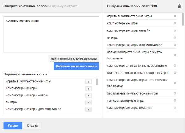Focus the keyword entry text area
This screenshot has width=185, height=133.
click(x=51, y=34)
